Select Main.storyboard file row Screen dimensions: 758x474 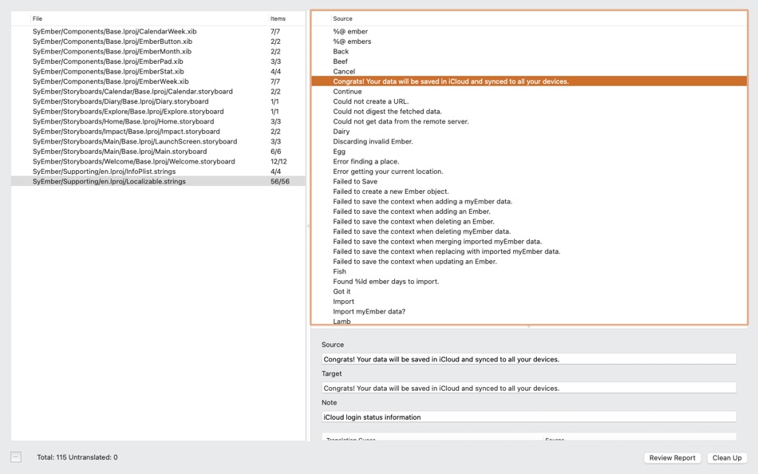tap(158, 152)
